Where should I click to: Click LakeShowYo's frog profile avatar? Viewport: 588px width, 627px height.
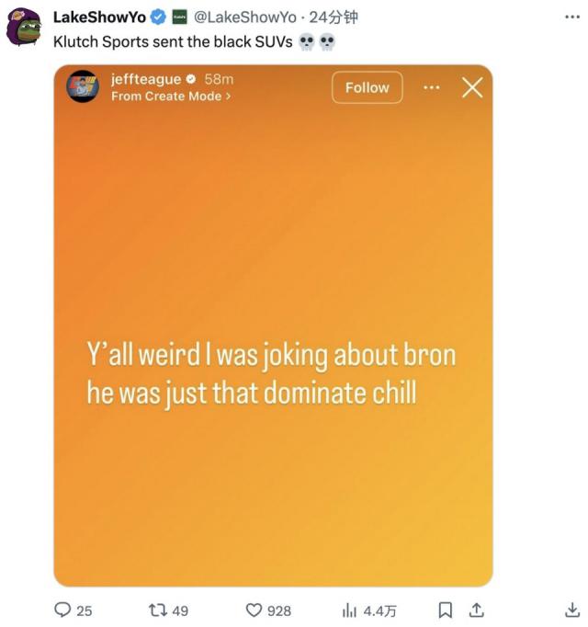tap(23, 27)
